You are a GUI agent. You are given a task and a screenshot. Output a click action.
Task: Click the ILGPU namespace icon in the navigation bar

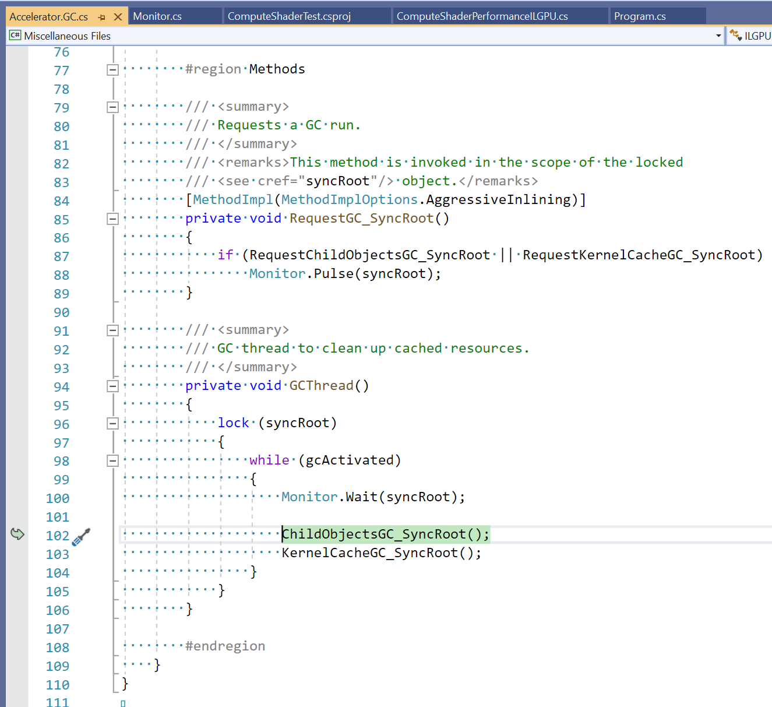click(735, 36)
